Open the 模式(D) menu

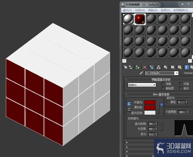click(x=127, y=10)
